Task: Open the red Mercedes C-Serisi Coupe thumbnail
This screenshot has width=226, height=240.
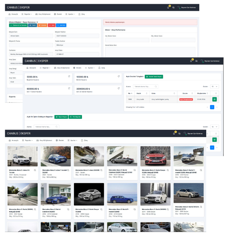Action: click(x=156, y=156)
